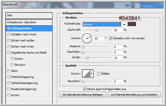Screen dimensions: 166x106
Task: Open the Kontur preset dropdown arrow
Action: point(92,74)
